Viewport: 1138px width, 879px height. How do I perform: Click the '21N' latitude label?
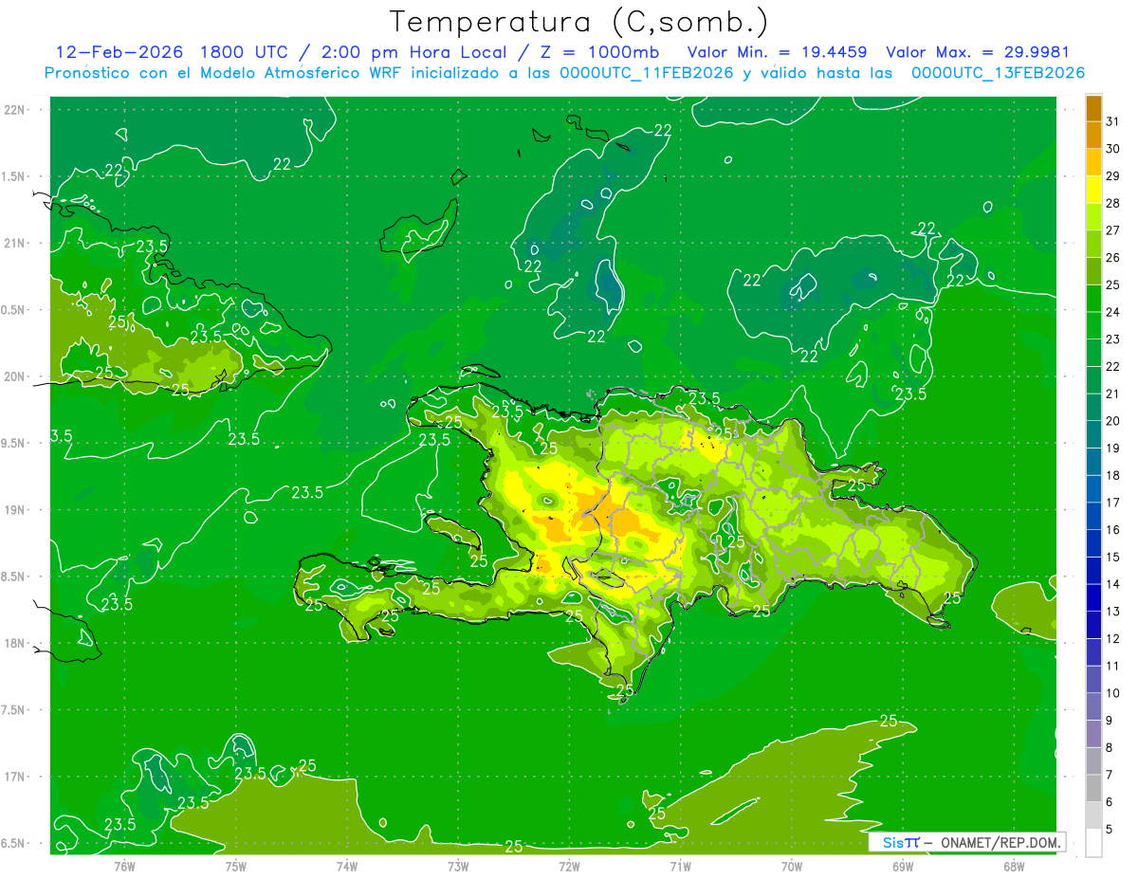point(14,243)
